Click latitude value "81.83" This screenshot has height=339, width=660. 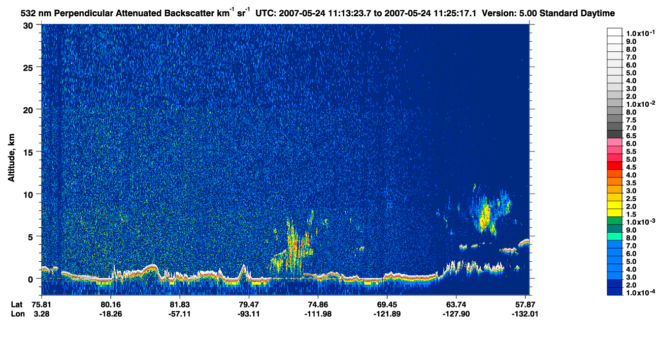pos(180,304)
